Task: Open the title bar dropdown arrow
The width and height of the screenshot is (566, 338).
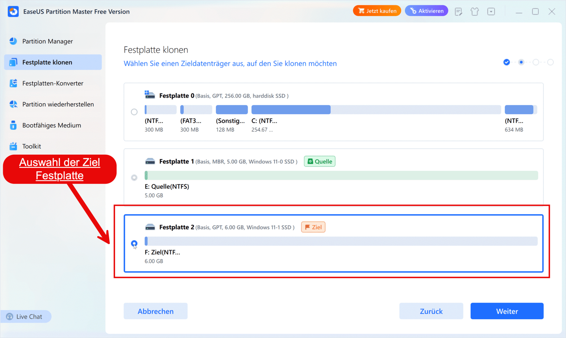Action: [491, 11]
